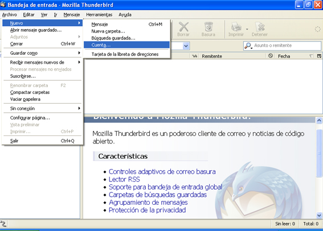This screenshot has width=323, height=231.
Task: Open Agrupamiento de mensajes link
Action: (x=148, y=203)
